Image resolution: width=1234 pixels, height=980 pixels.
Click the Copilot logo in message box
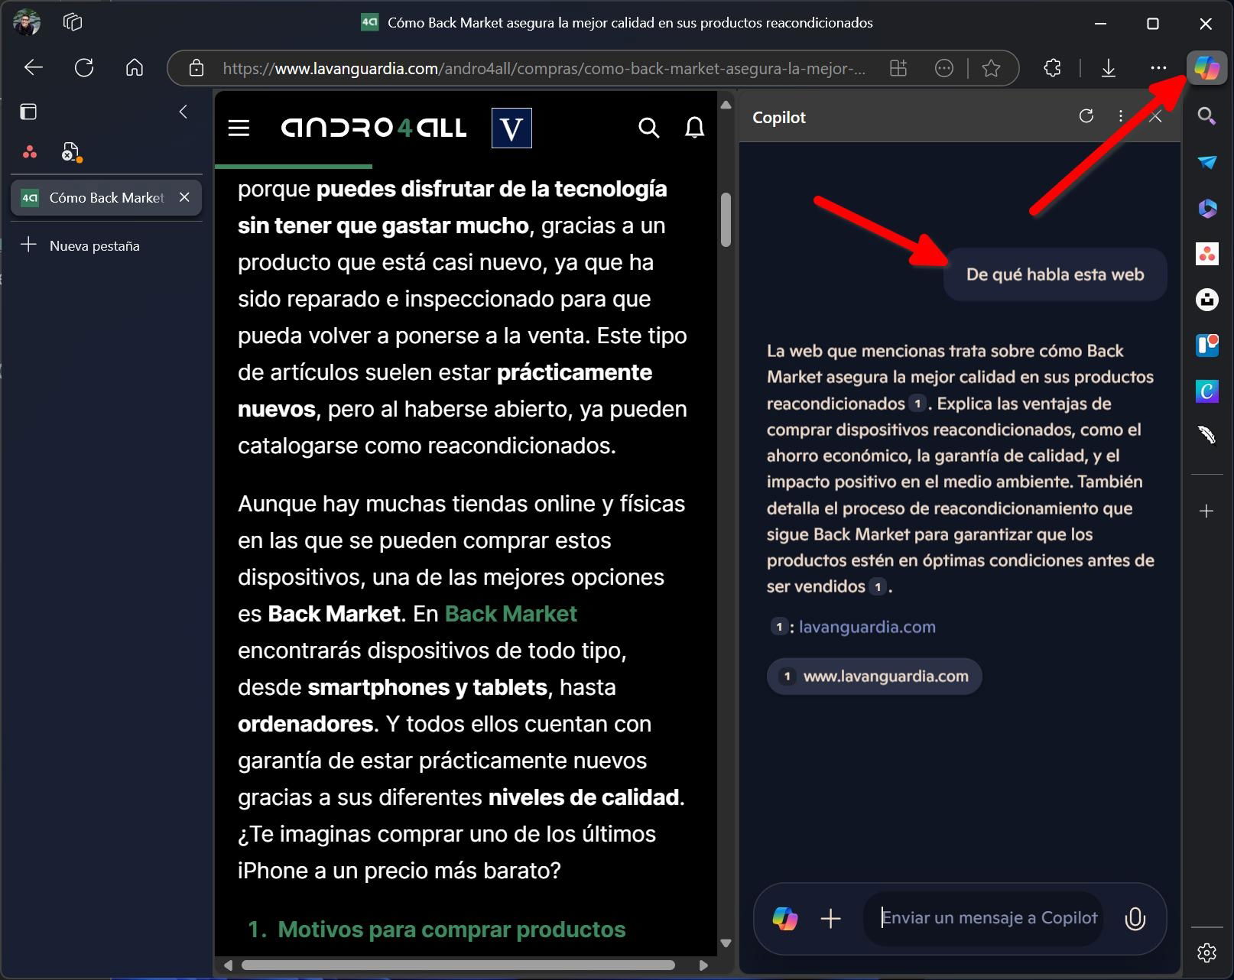tap(784, 918)
